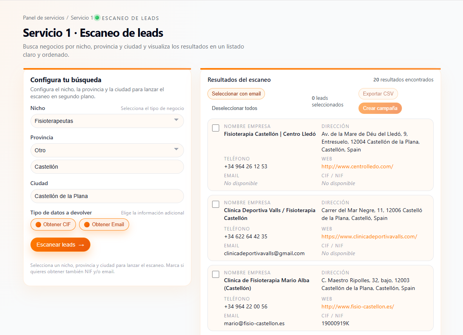Viewport: 463px width, 335px height.
Task: Toggle the Obtener CIF option
Action: [x=53, y=225]
